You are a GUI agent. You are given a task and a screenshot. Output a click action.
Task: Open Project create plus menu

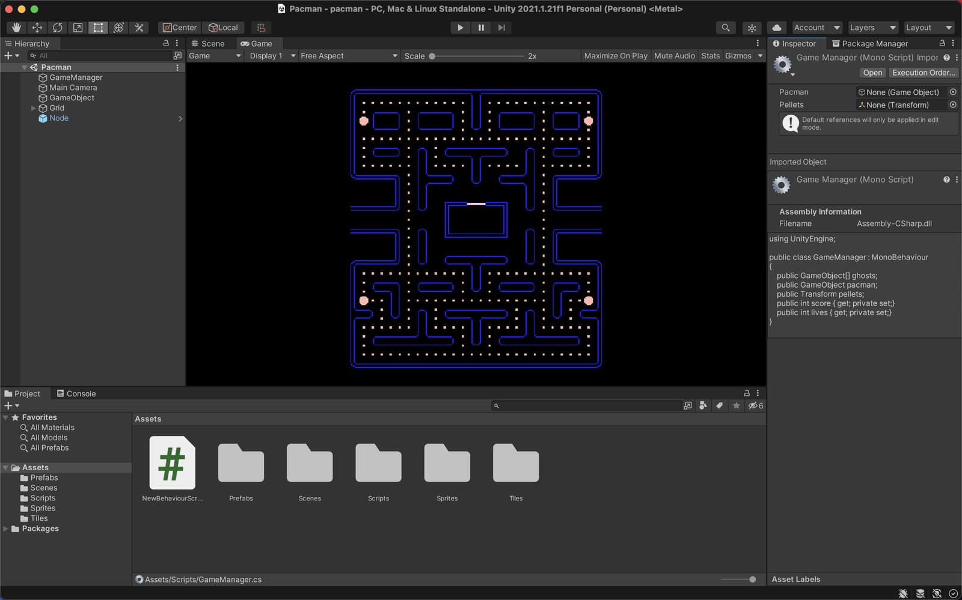11,405
